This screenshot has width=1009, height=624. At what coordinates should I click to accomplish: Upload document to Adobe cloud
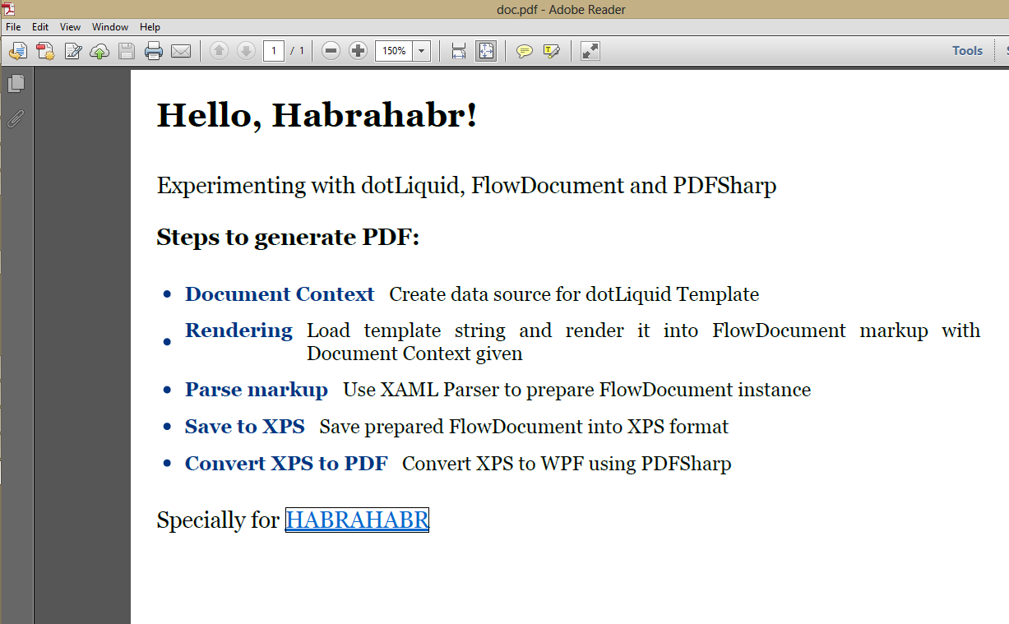click(x=99, y=50)
